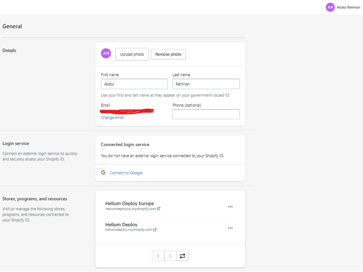Click the Google logo icon
The height and width of the screenshot is (272, 363).
pos(103,173)
